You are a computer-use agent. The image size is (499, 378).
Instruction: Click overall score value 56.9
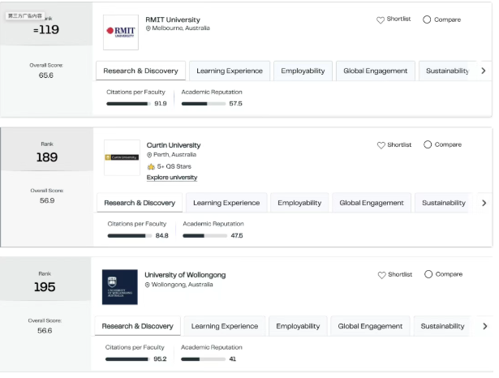tap(47, 201)
